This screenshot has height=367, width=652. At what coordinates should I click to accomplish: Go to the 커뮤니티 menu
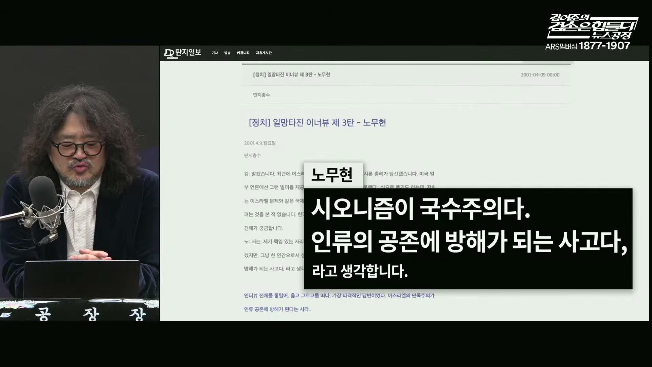pyautogui.click(x=243, y=53)
